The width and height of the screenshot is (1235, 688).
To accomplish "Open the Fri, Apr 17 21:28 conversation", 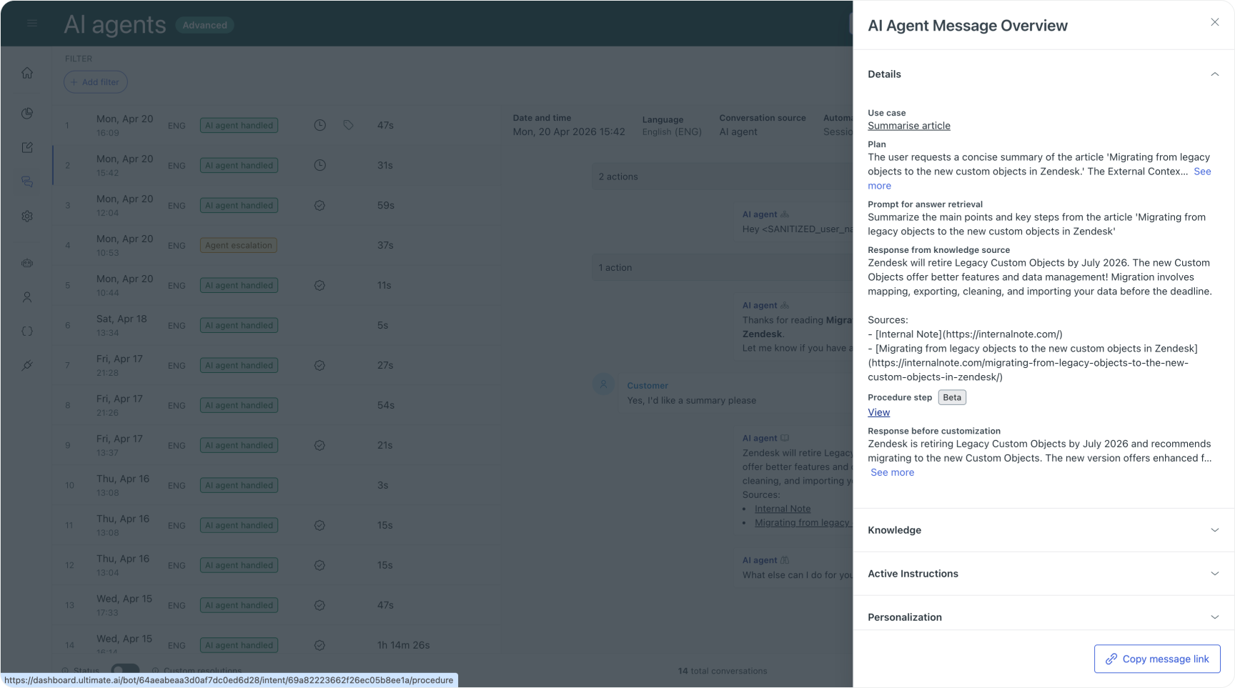I will [275, 365].
